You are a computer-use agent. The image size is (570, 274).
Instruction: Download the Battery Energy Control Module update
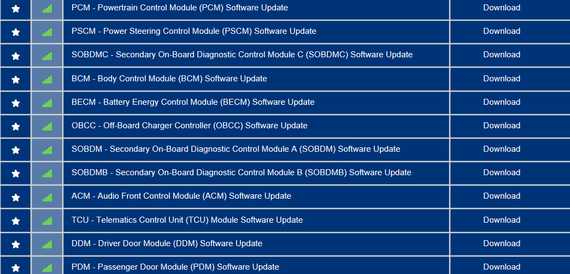click(501, 102)
